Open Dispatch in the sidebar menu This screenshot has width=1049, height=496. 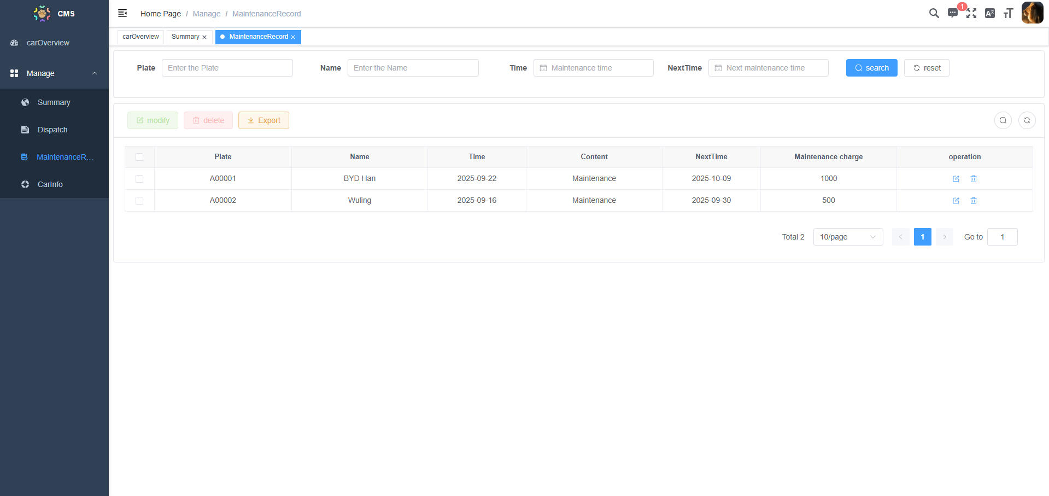[52, 130]
